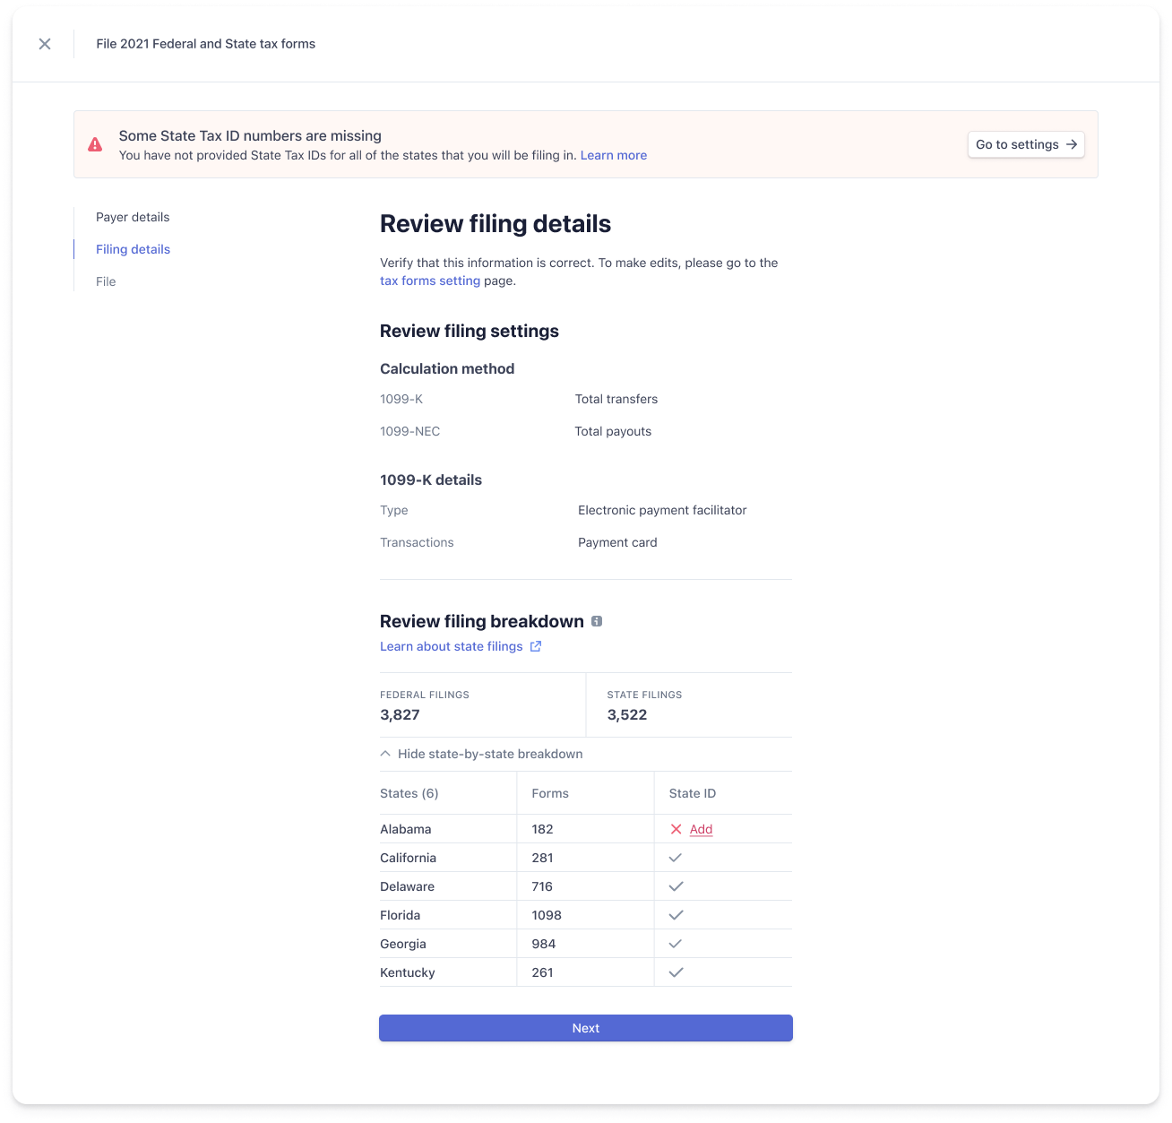
Task: Follow the tax forms setting link
Action: click(x=430, y=281)
